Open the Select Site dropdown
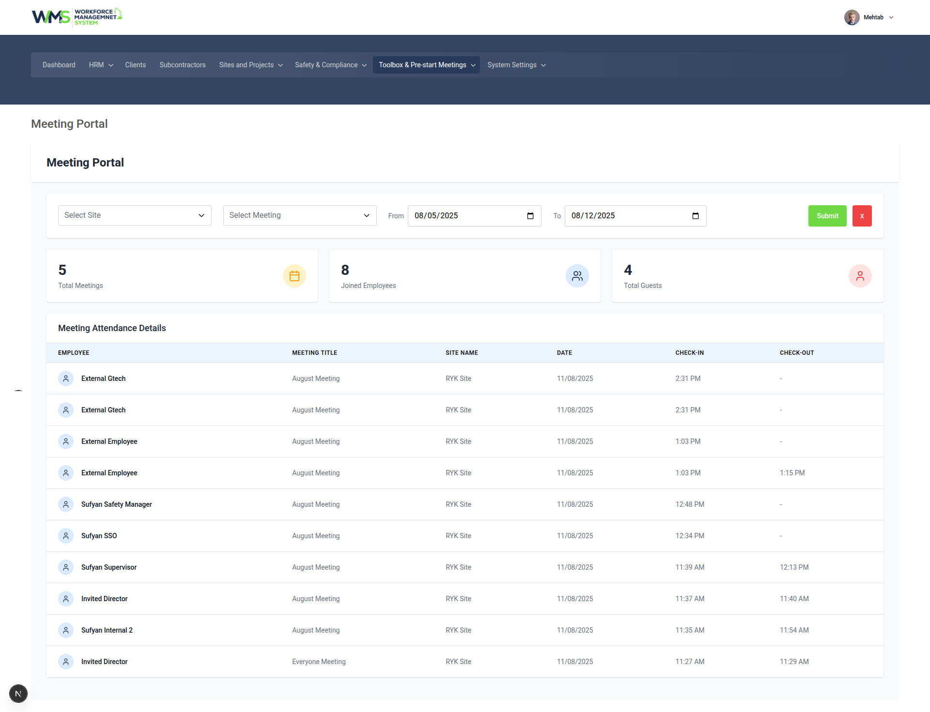 (135, 215)
